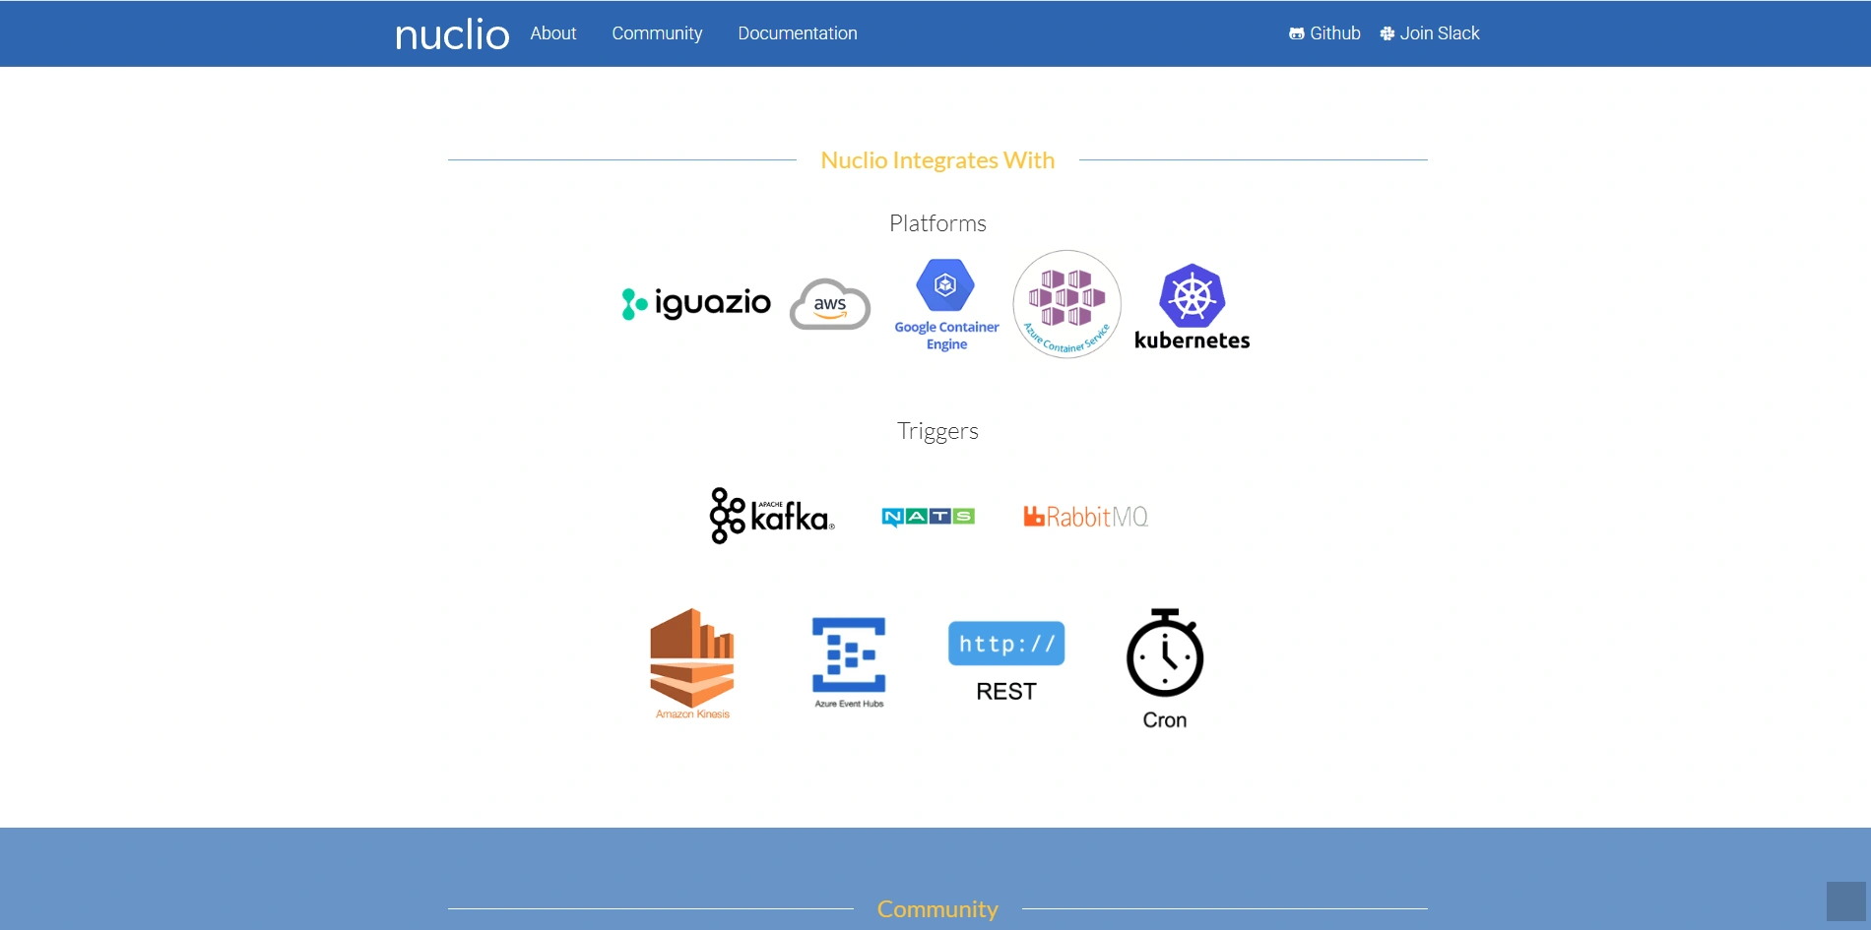Open the Github link
This screenshot has height=930, width=1871.
coord(1324,33)
